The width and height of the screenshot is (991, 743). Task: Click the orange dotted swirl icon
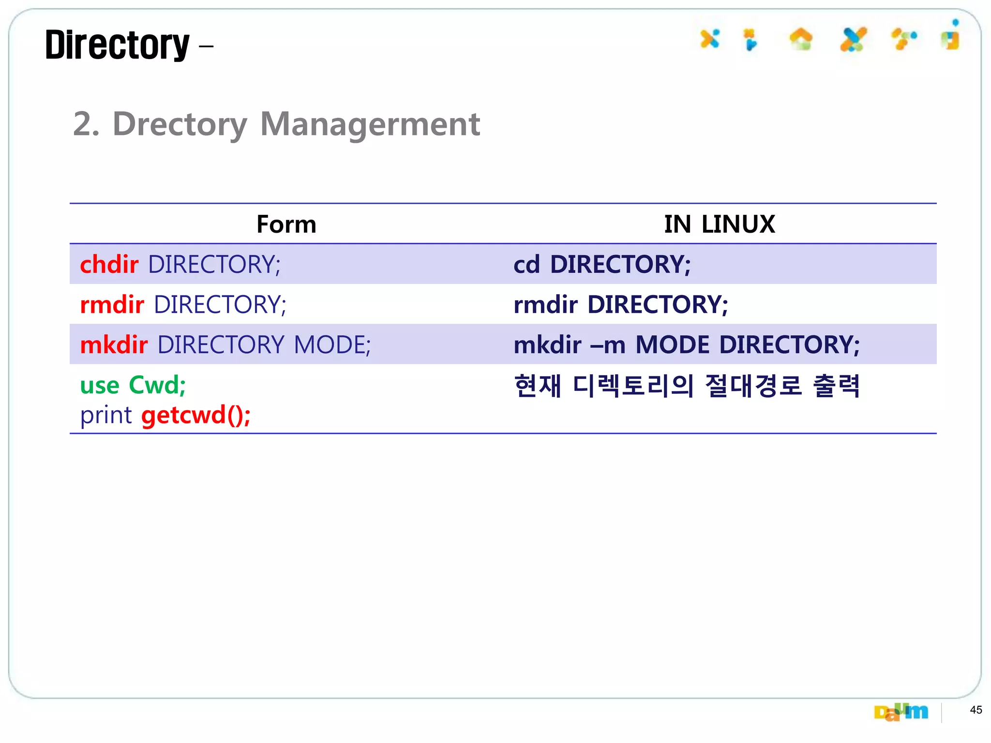(904, 39)
